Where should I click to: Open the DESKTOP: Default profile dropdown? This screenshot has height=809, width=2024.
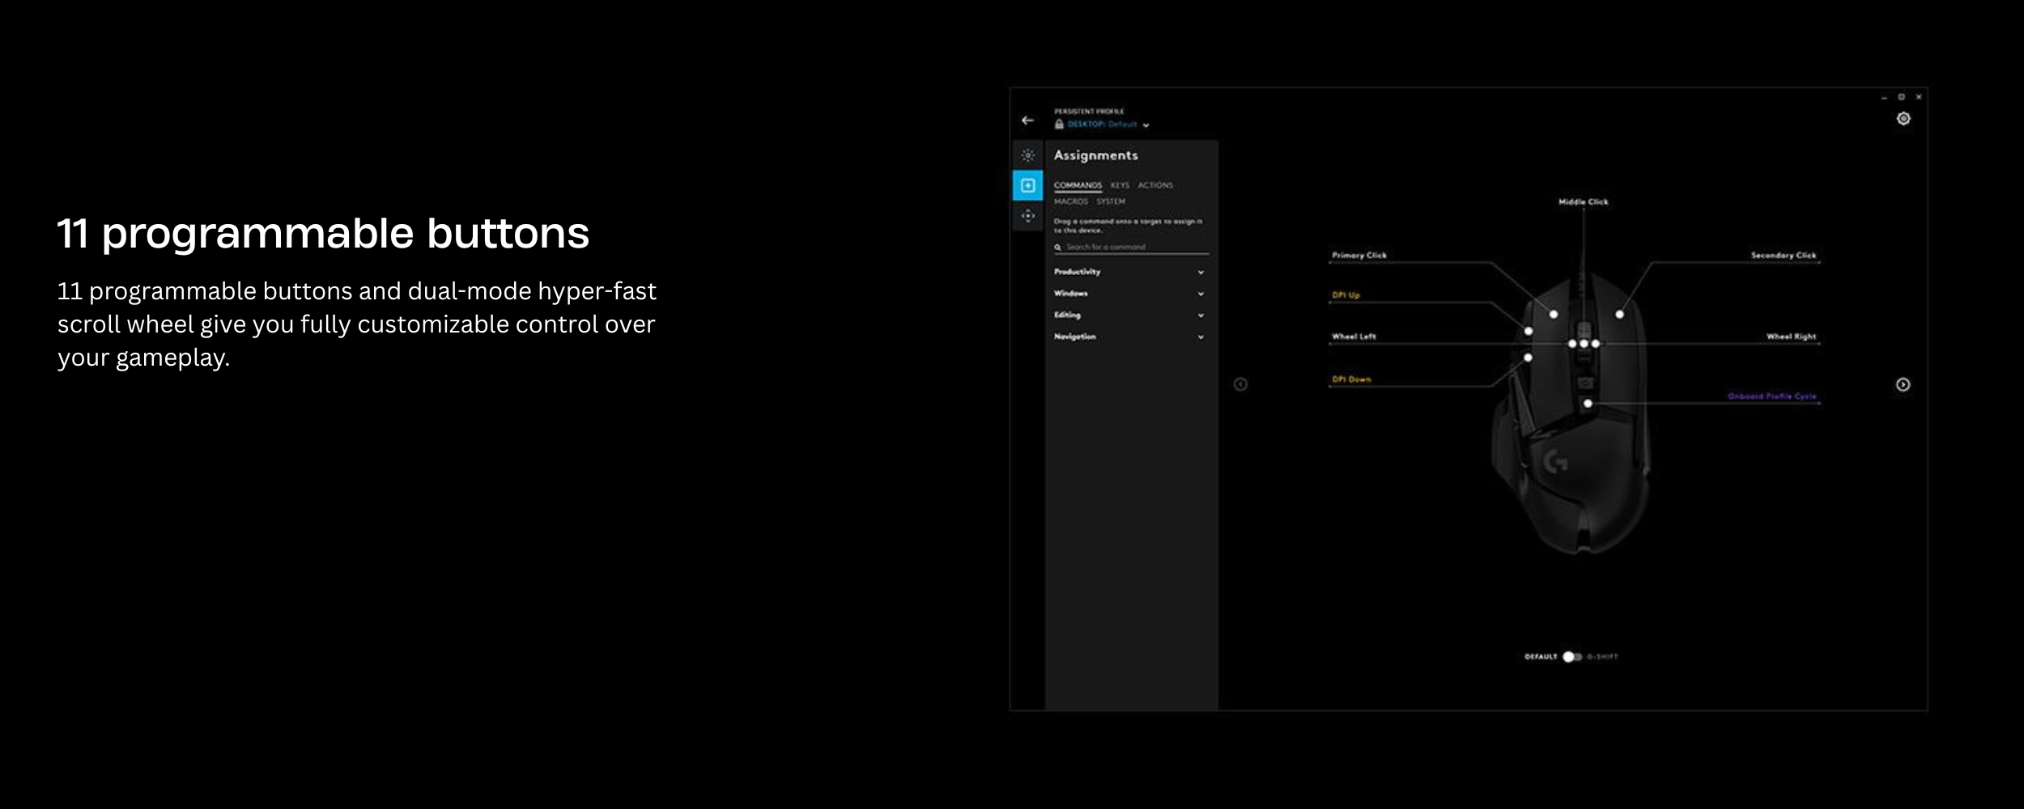click(x=1108, y=125)
